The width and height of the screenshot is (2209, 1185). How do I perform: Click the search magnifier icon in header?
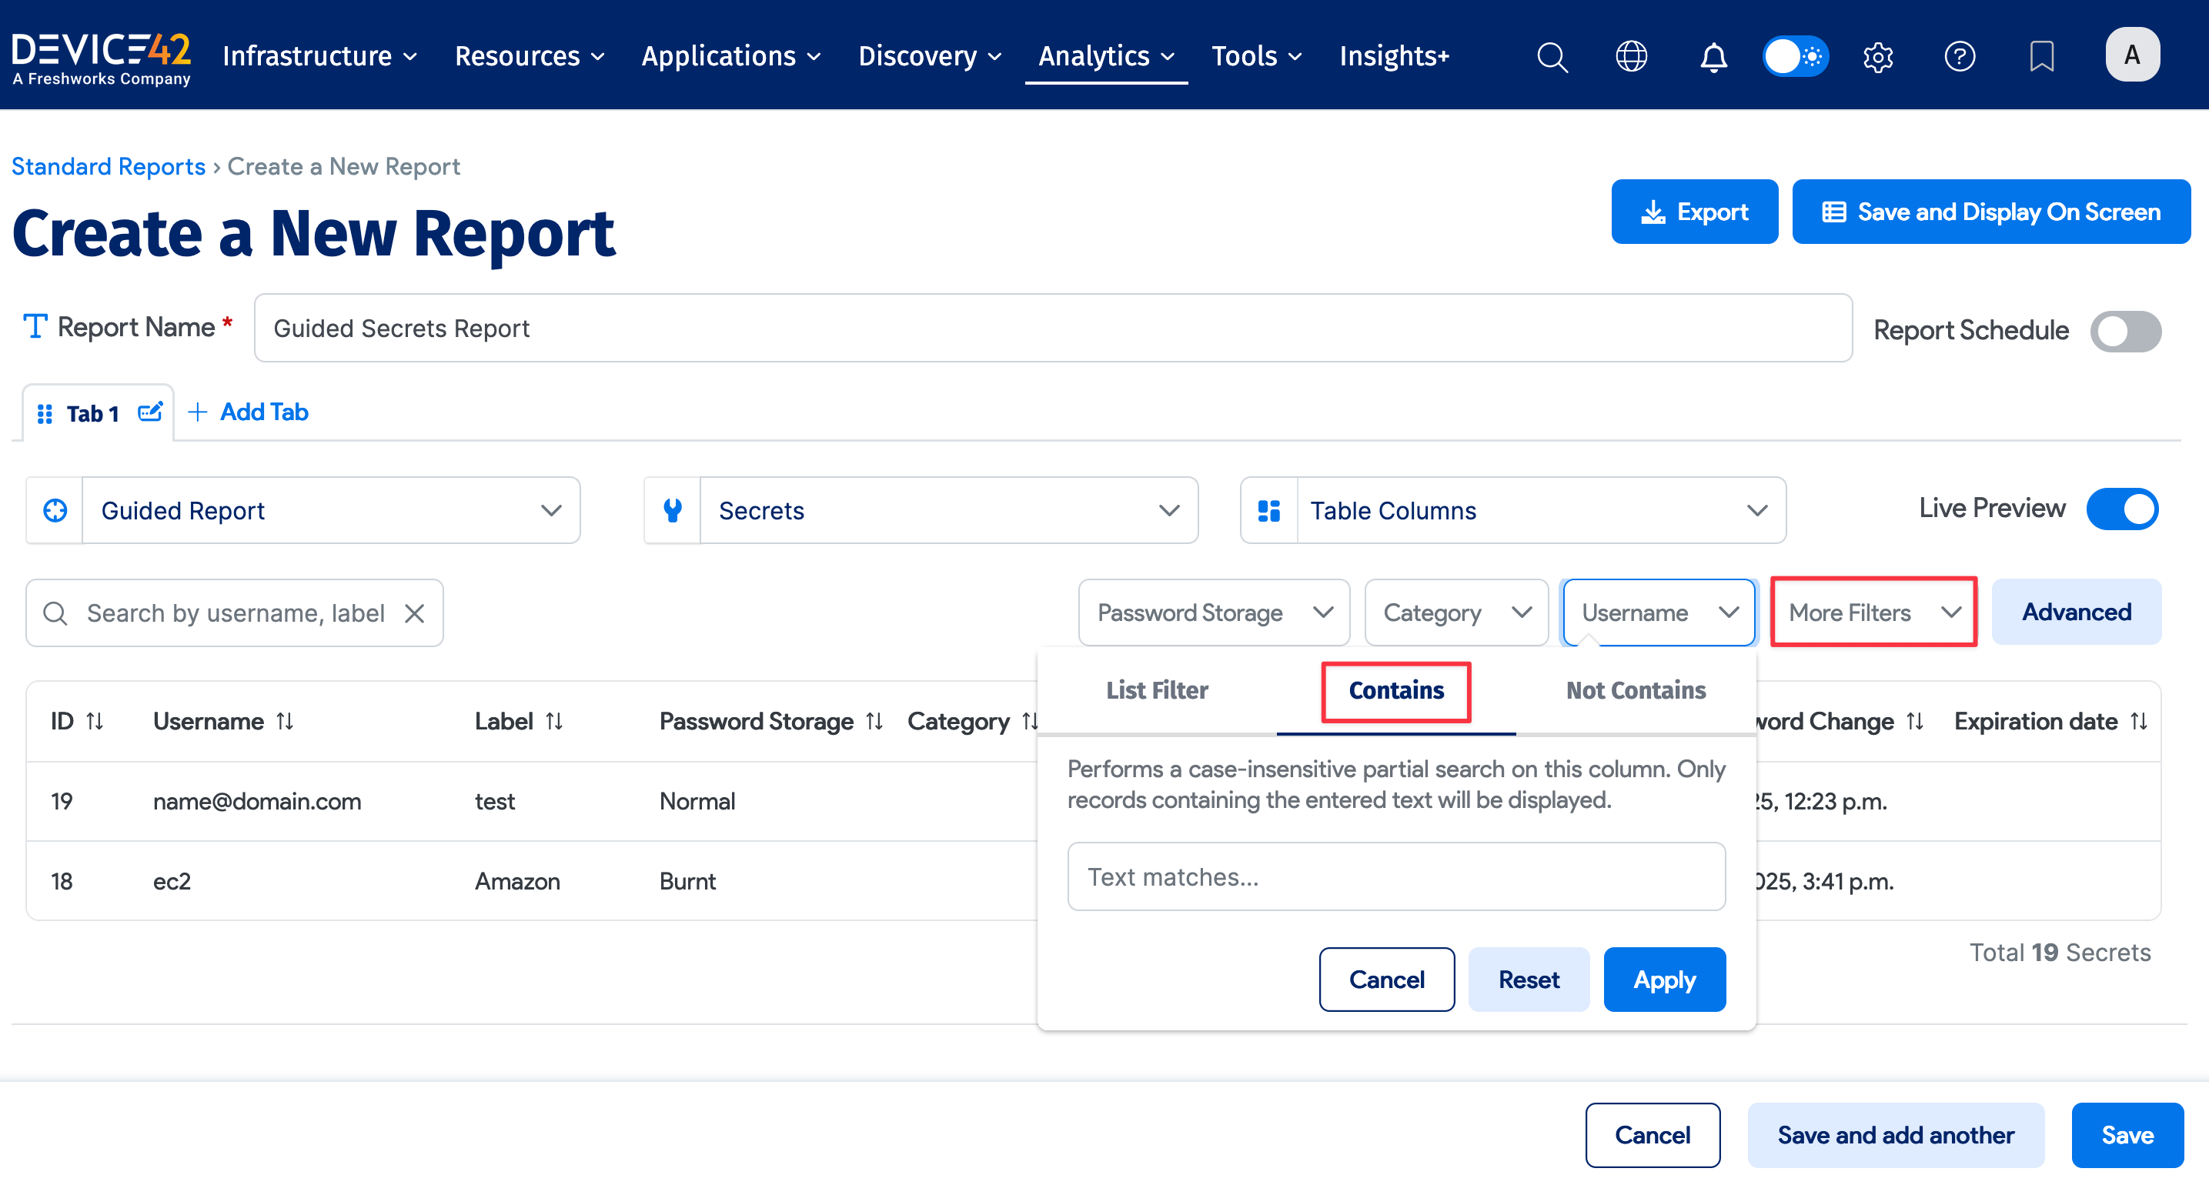(1551, 57)
